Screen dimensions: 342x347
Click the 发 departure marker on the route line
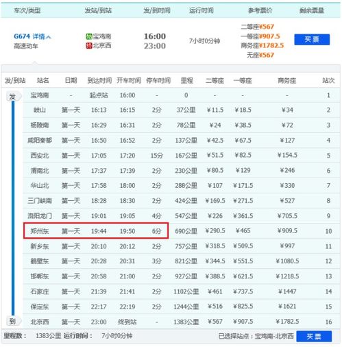[x=13, y=97]
